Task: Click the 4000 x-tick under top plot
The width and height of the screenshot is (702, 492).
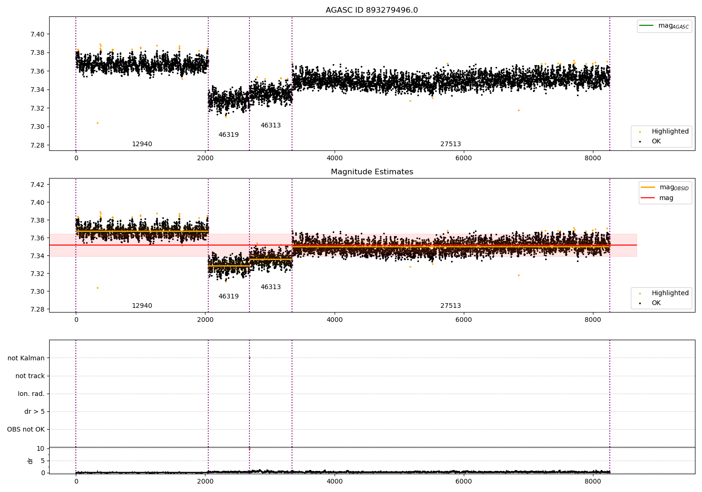Action: click(334, 158)
